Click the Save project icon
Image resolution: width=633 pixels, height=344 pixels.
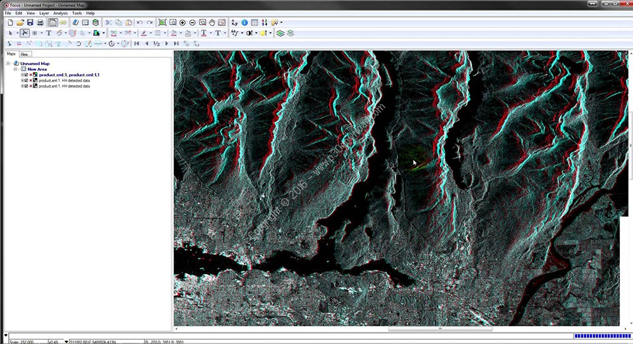point(30,23)
